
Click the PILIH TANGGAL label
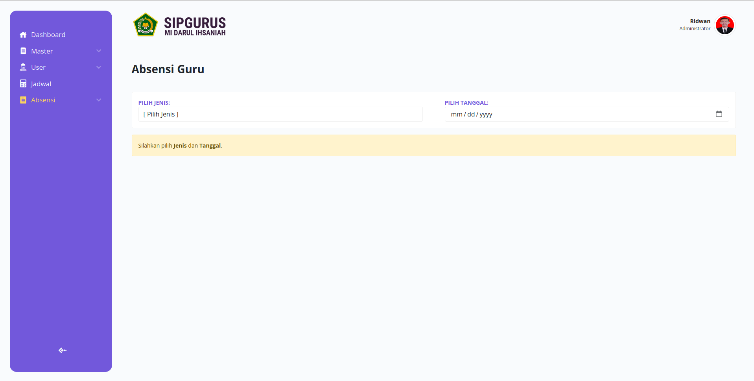[466, 103]
